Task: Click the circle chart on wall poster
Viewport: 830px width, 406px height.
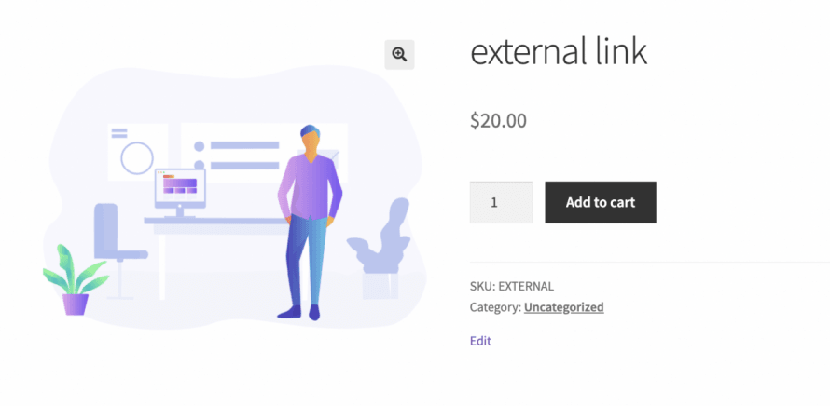Action: pyautogui.click(x=137, y=158)
